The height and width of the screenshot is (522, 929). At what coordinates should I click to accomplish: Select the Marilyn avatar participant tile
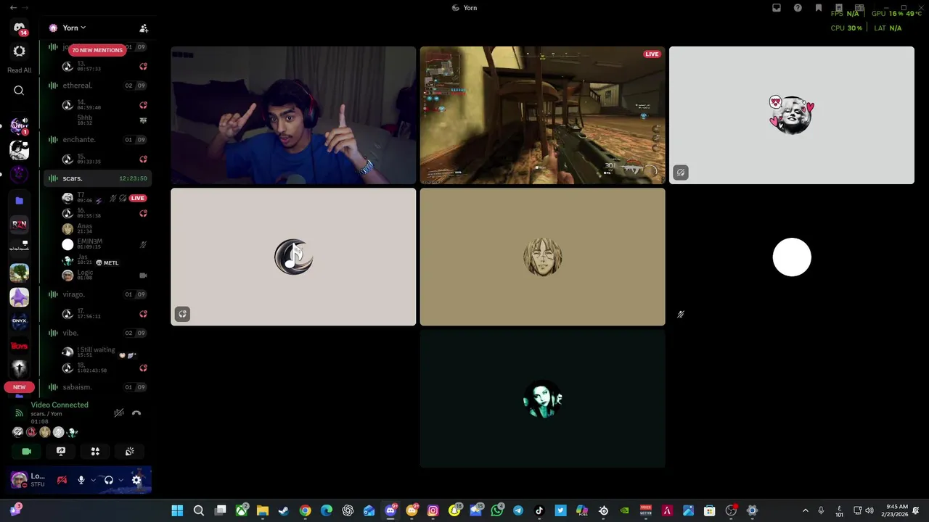pyautogui.click(x=792, y=115)
